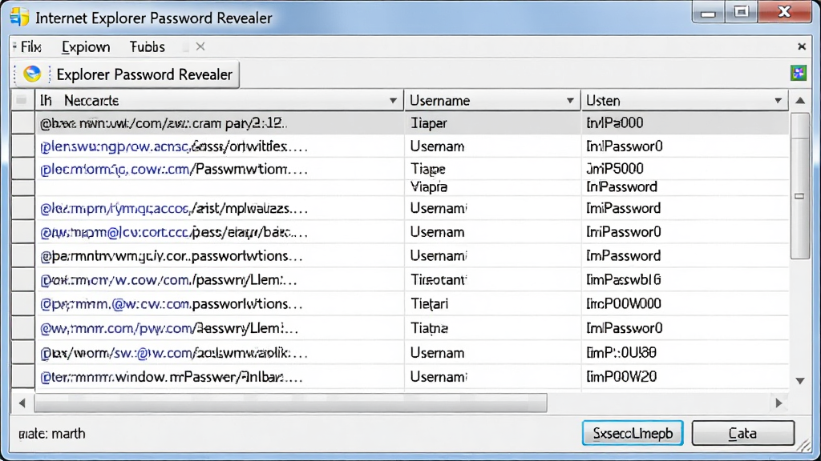Open the Username column dropdown arrow

point(570,100)
